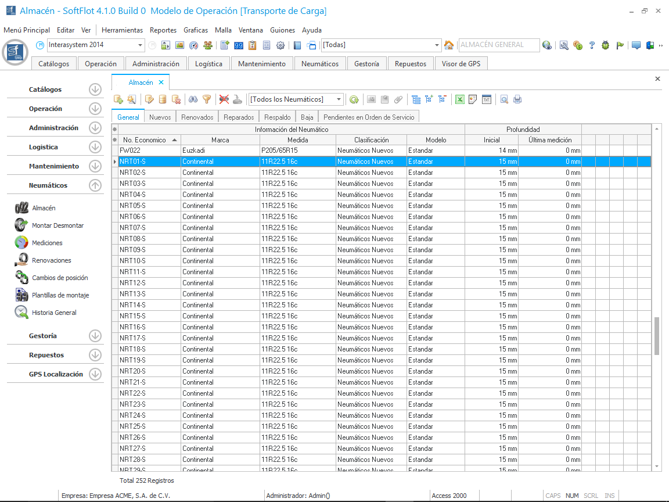Click the green refresh icon in toolbar
The height and width of the screenshot is (502, 669).
[354, 99]
